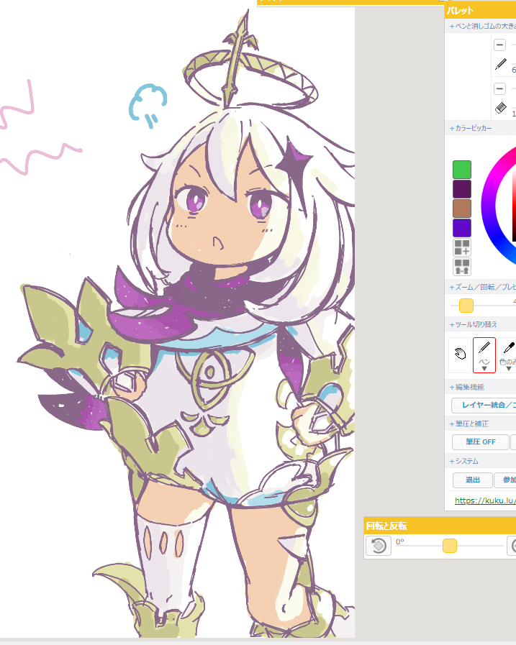Click the shared palette grid icon with people
516x645 pixels.
[461, 267]
